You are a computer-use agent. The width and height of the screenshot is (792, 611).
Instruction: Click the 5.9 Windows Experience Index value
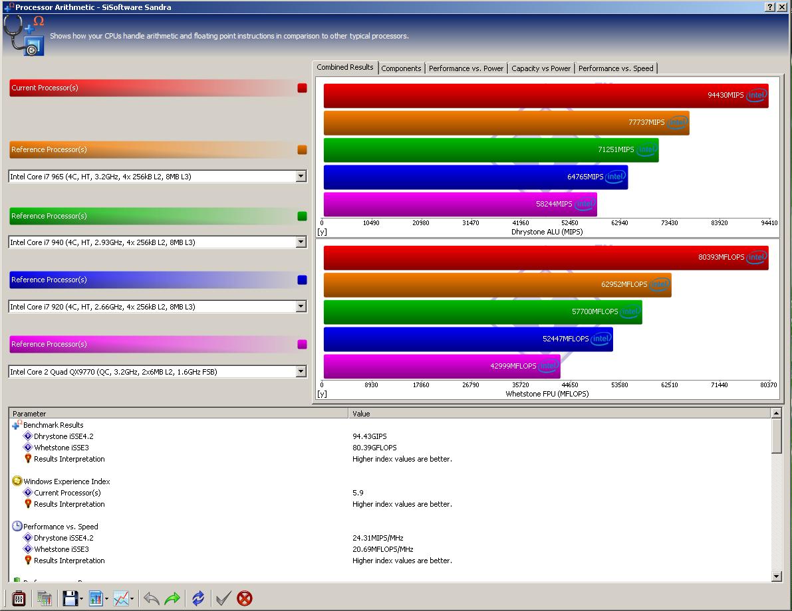pyautogui.click(x=358, y=492)
